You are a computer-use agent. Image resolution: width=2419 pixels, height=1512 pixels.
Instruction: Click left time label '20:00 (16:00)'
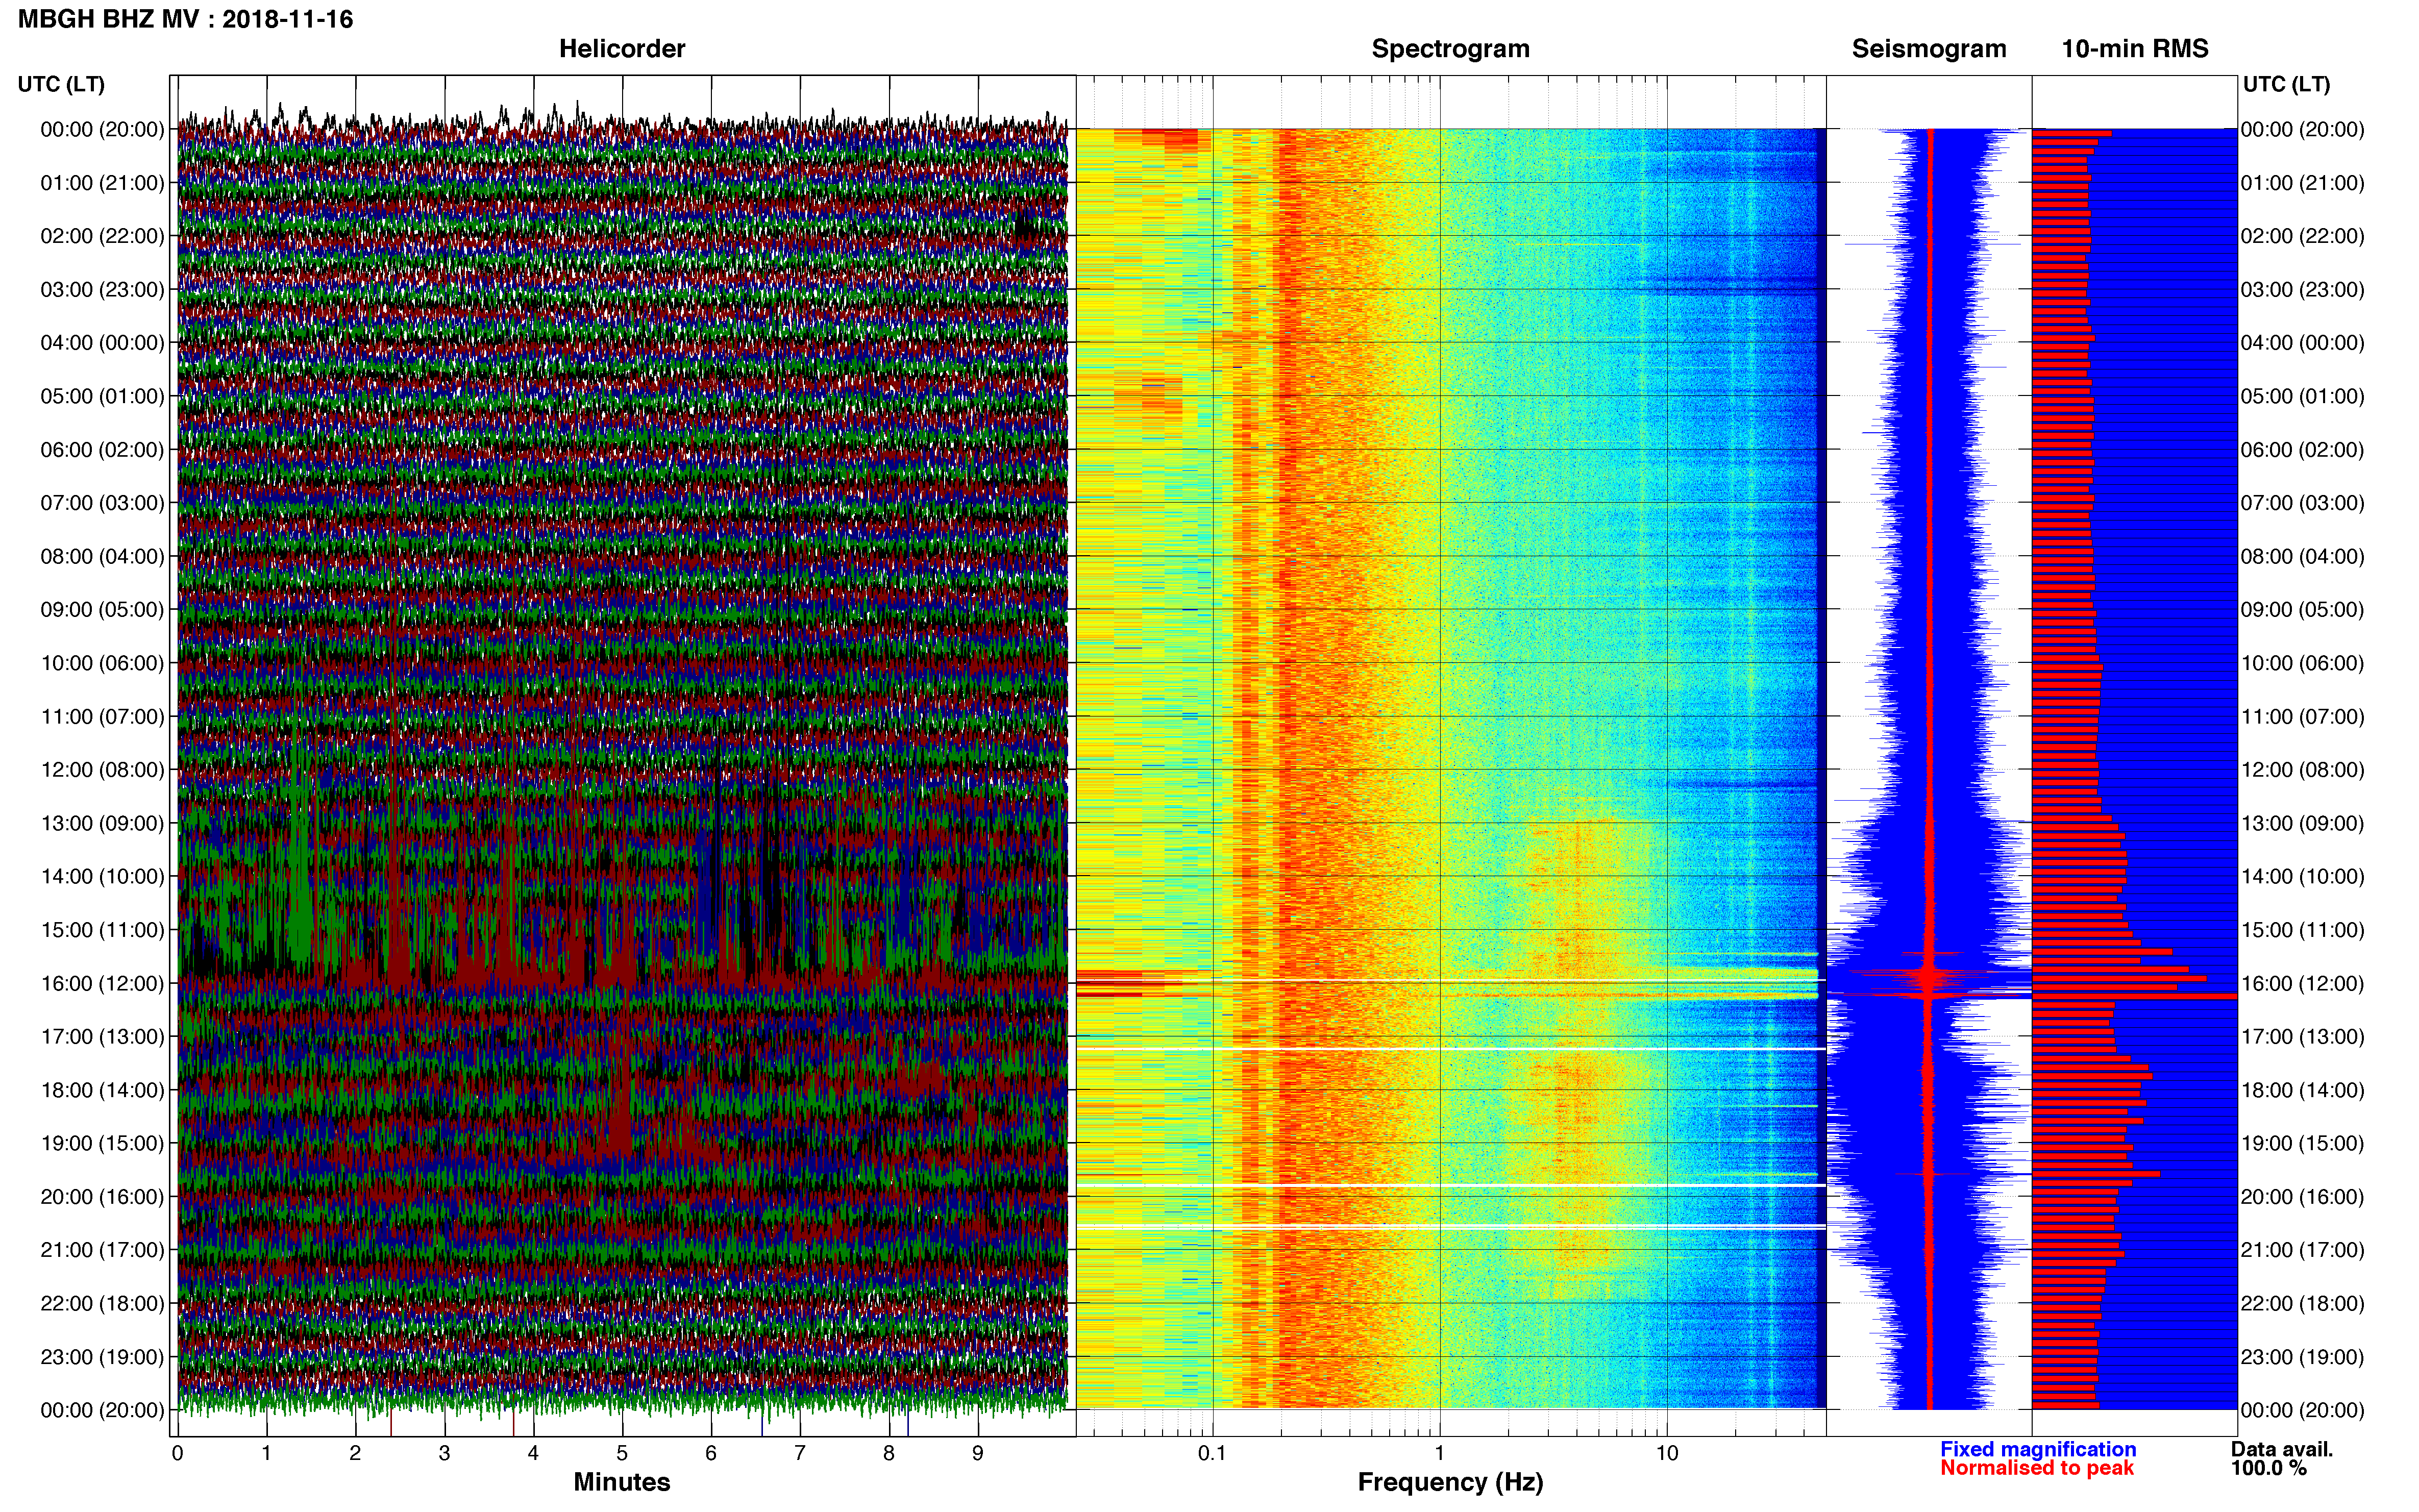click(102, 1196)
